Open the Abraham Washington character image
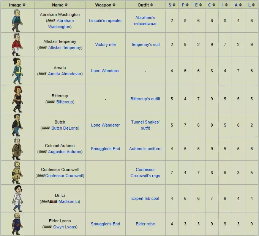Screen dimensions: 259x236 point(17,21)
